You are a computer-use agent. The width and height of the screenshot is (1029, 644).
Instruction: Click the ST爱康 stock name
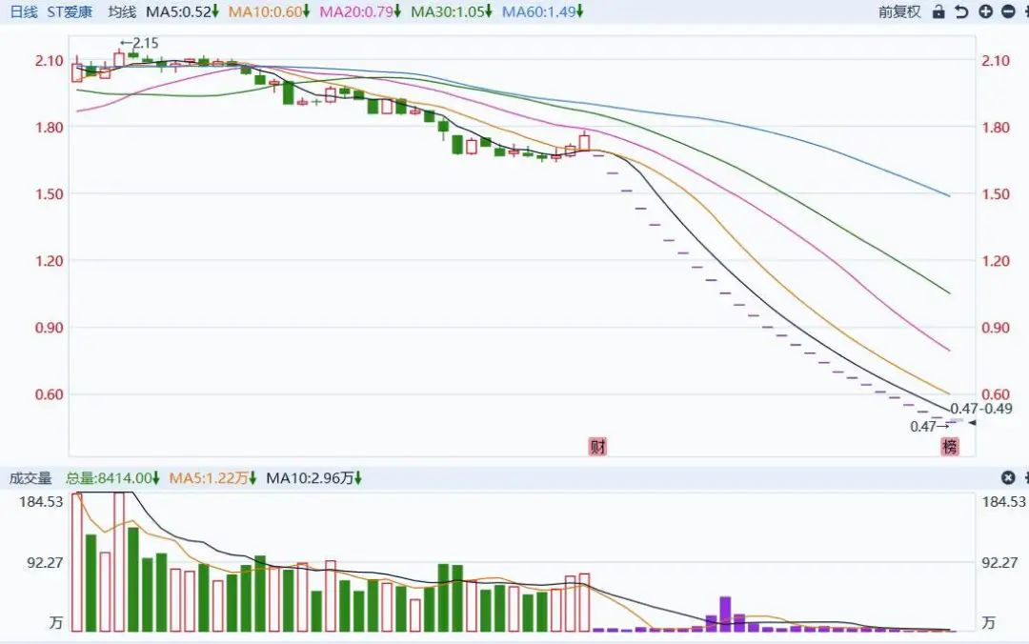click(70, 11)
